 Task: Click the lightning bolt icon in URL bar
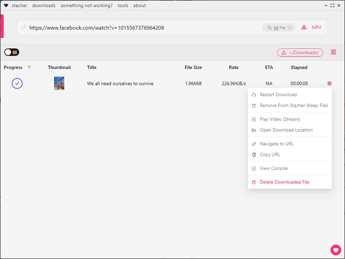24,28
